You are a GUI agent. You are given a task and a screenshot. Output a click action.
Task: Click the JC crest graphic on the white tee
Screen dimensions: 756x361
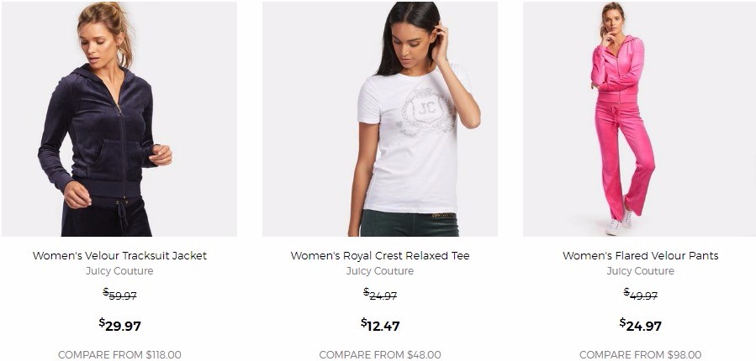(x=428, y=112)
